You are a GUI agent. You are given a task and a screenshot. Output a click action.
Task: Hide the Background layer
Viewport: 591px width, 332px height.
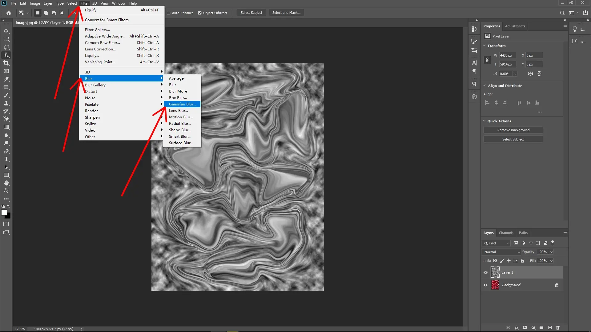click(485, 285)
